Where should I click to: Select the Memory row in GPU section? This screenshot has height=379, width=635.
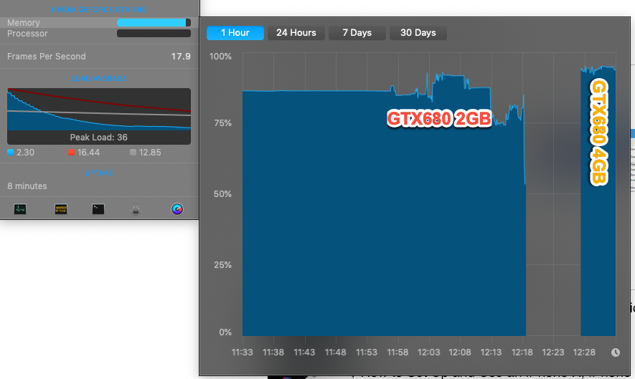tap(99, 23)
